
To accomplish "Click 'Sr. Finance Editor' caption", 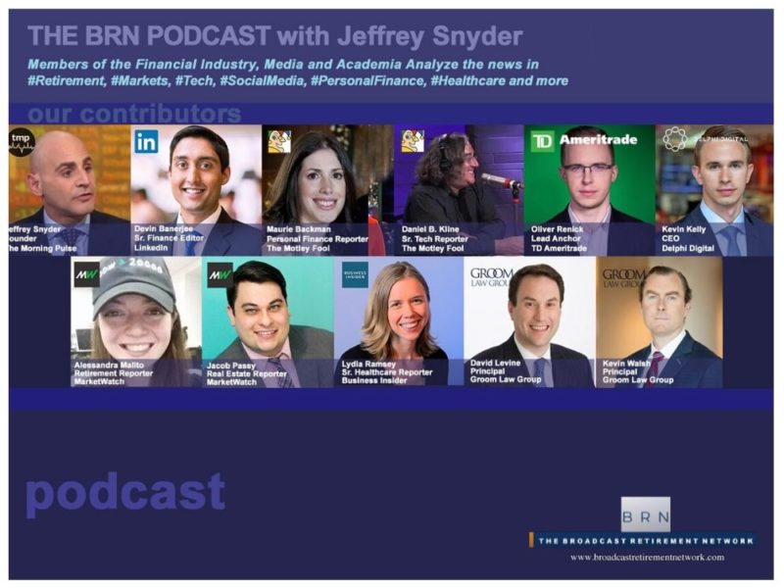I will point(169,238).
